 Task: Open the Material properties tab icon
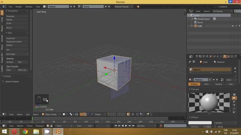[x=225, y=57]
